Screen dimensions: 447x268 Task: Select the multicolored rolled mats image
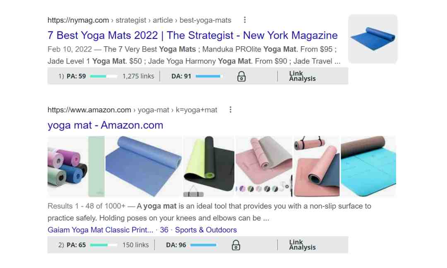[x=76, y=166]
